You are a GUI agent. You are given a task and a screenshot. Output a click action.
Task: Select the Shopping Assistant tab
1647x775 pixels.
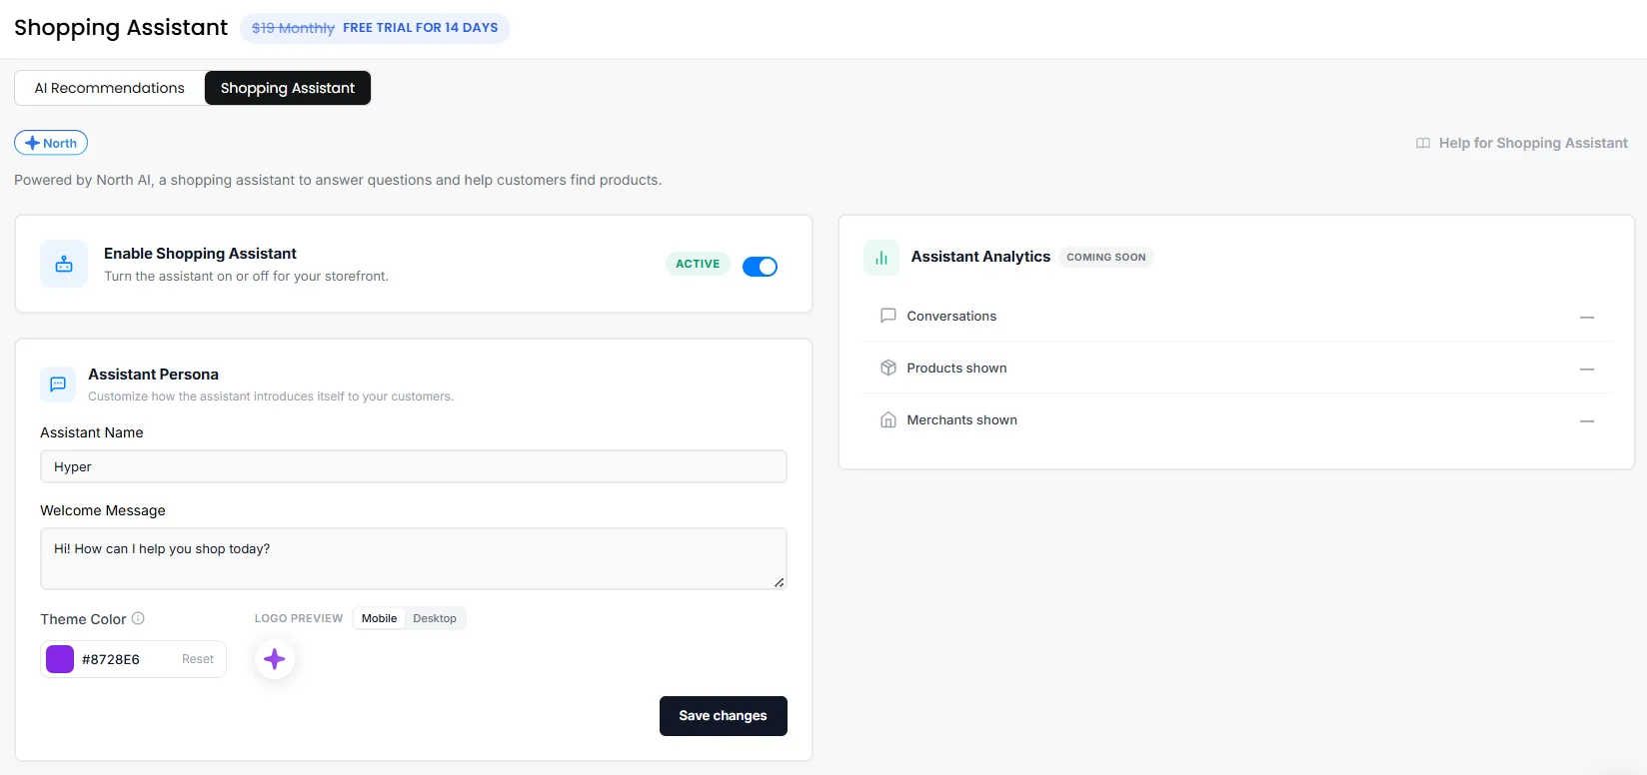(288, 88)
